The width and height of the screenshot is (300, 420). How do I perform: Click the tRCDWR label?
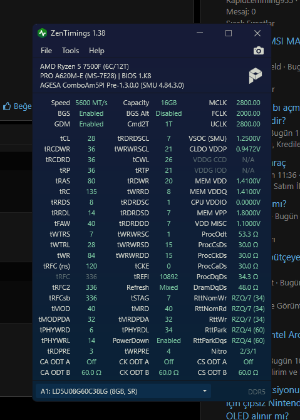57,149
